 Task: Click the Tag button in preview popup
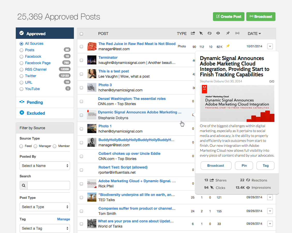pos(265,165)
